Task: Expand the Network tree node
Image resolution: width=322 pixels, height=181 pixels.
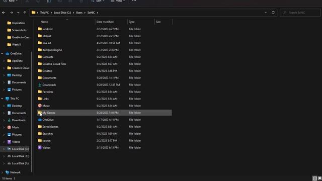Action: [2, 172]
